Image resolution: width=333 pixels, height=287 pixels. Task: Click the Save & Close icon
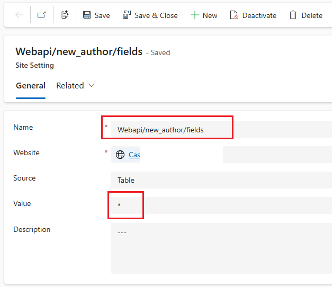(x=127, y=15)
